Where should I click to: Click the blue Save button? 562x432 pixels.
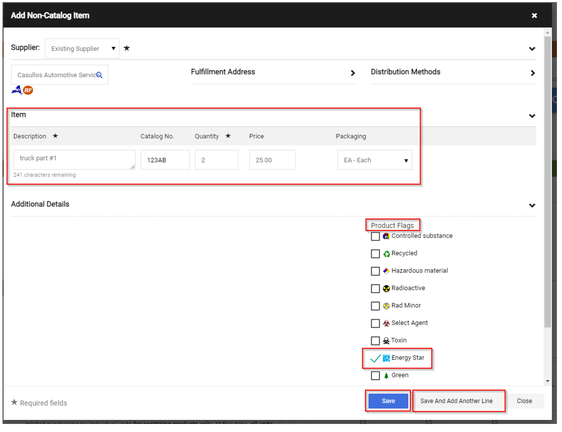(388, 401)
